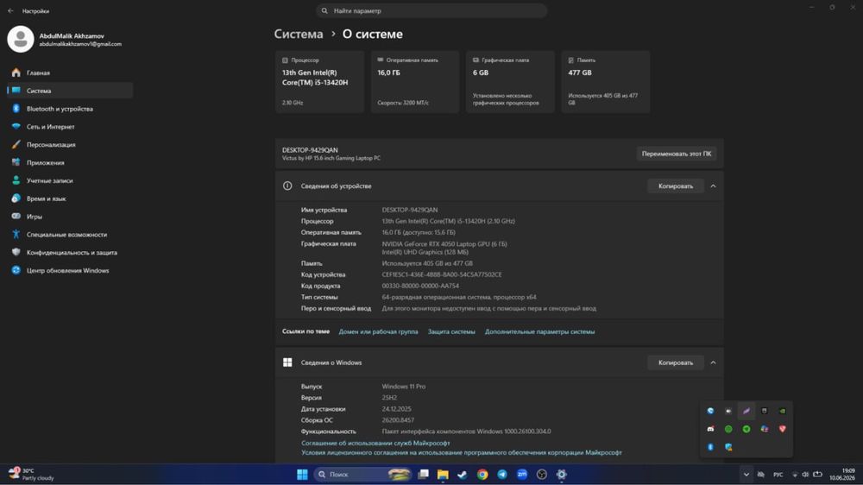Open Центр обновления Windows update icon
863x485 pixels.
point(16,270)
